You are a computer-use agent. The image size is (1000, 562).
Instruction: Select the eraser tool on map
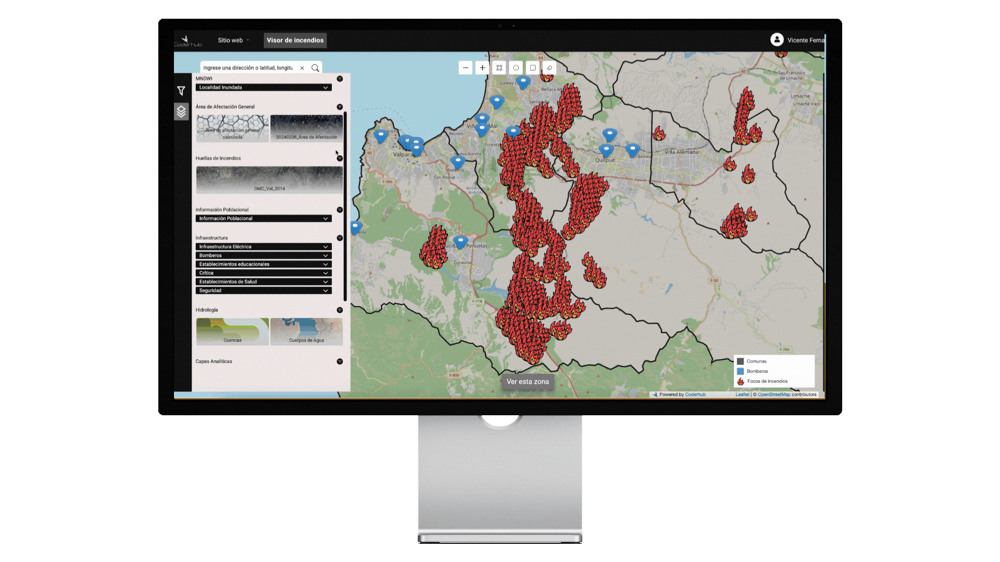(549, 68)
